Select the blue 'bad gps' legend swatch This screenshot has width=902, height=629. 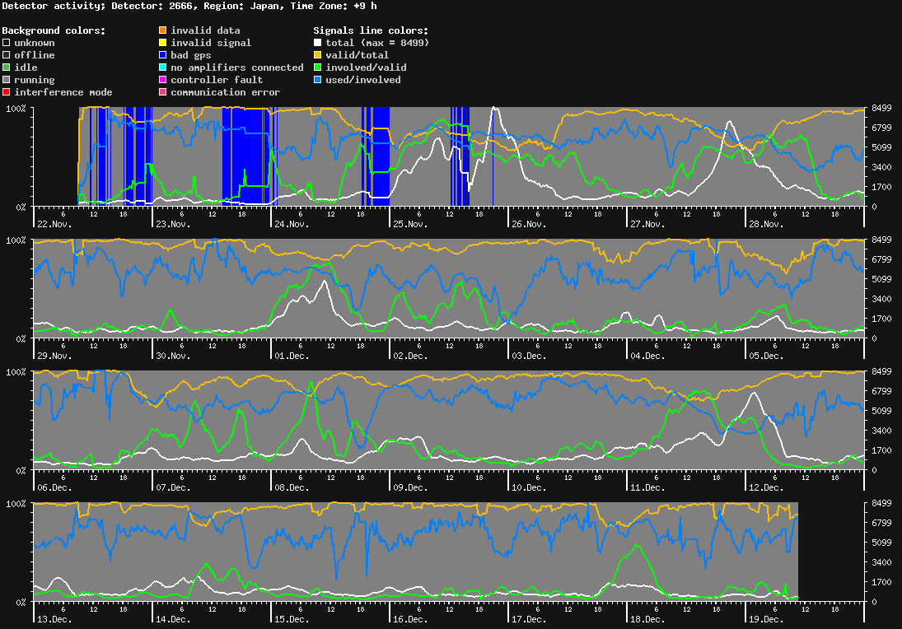click(162, 55)
